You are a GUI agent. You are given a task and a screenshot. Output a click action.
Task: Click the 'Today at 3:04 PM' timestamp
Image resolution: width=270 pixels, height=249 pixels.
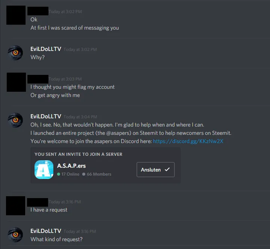(x=80, y=117)
